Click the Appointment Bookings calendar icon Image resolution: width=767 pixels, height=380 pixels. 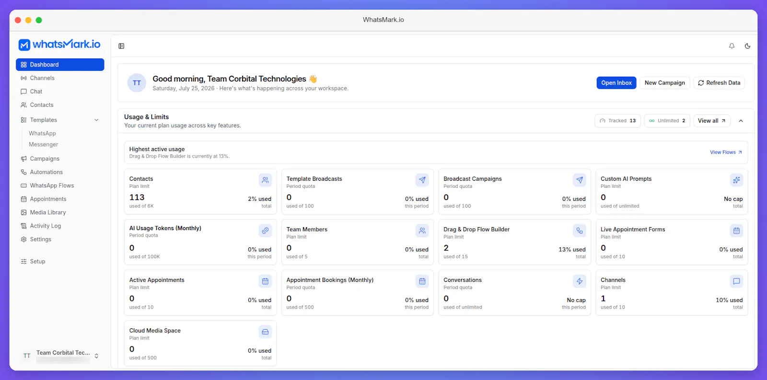click(422, 281)
